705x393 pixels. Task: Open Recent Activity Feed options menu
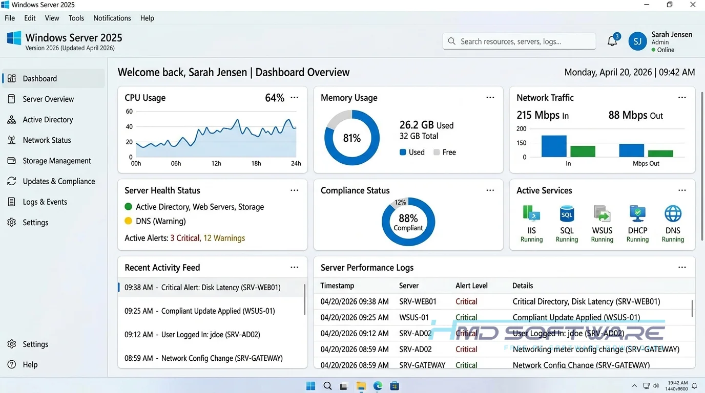tap(294, 267)
